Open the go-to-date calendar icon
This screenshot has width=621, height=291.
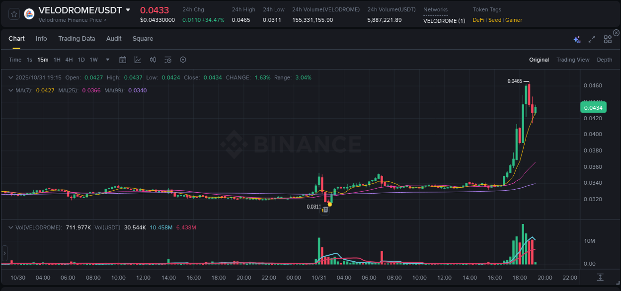click(x=123, y=60)
